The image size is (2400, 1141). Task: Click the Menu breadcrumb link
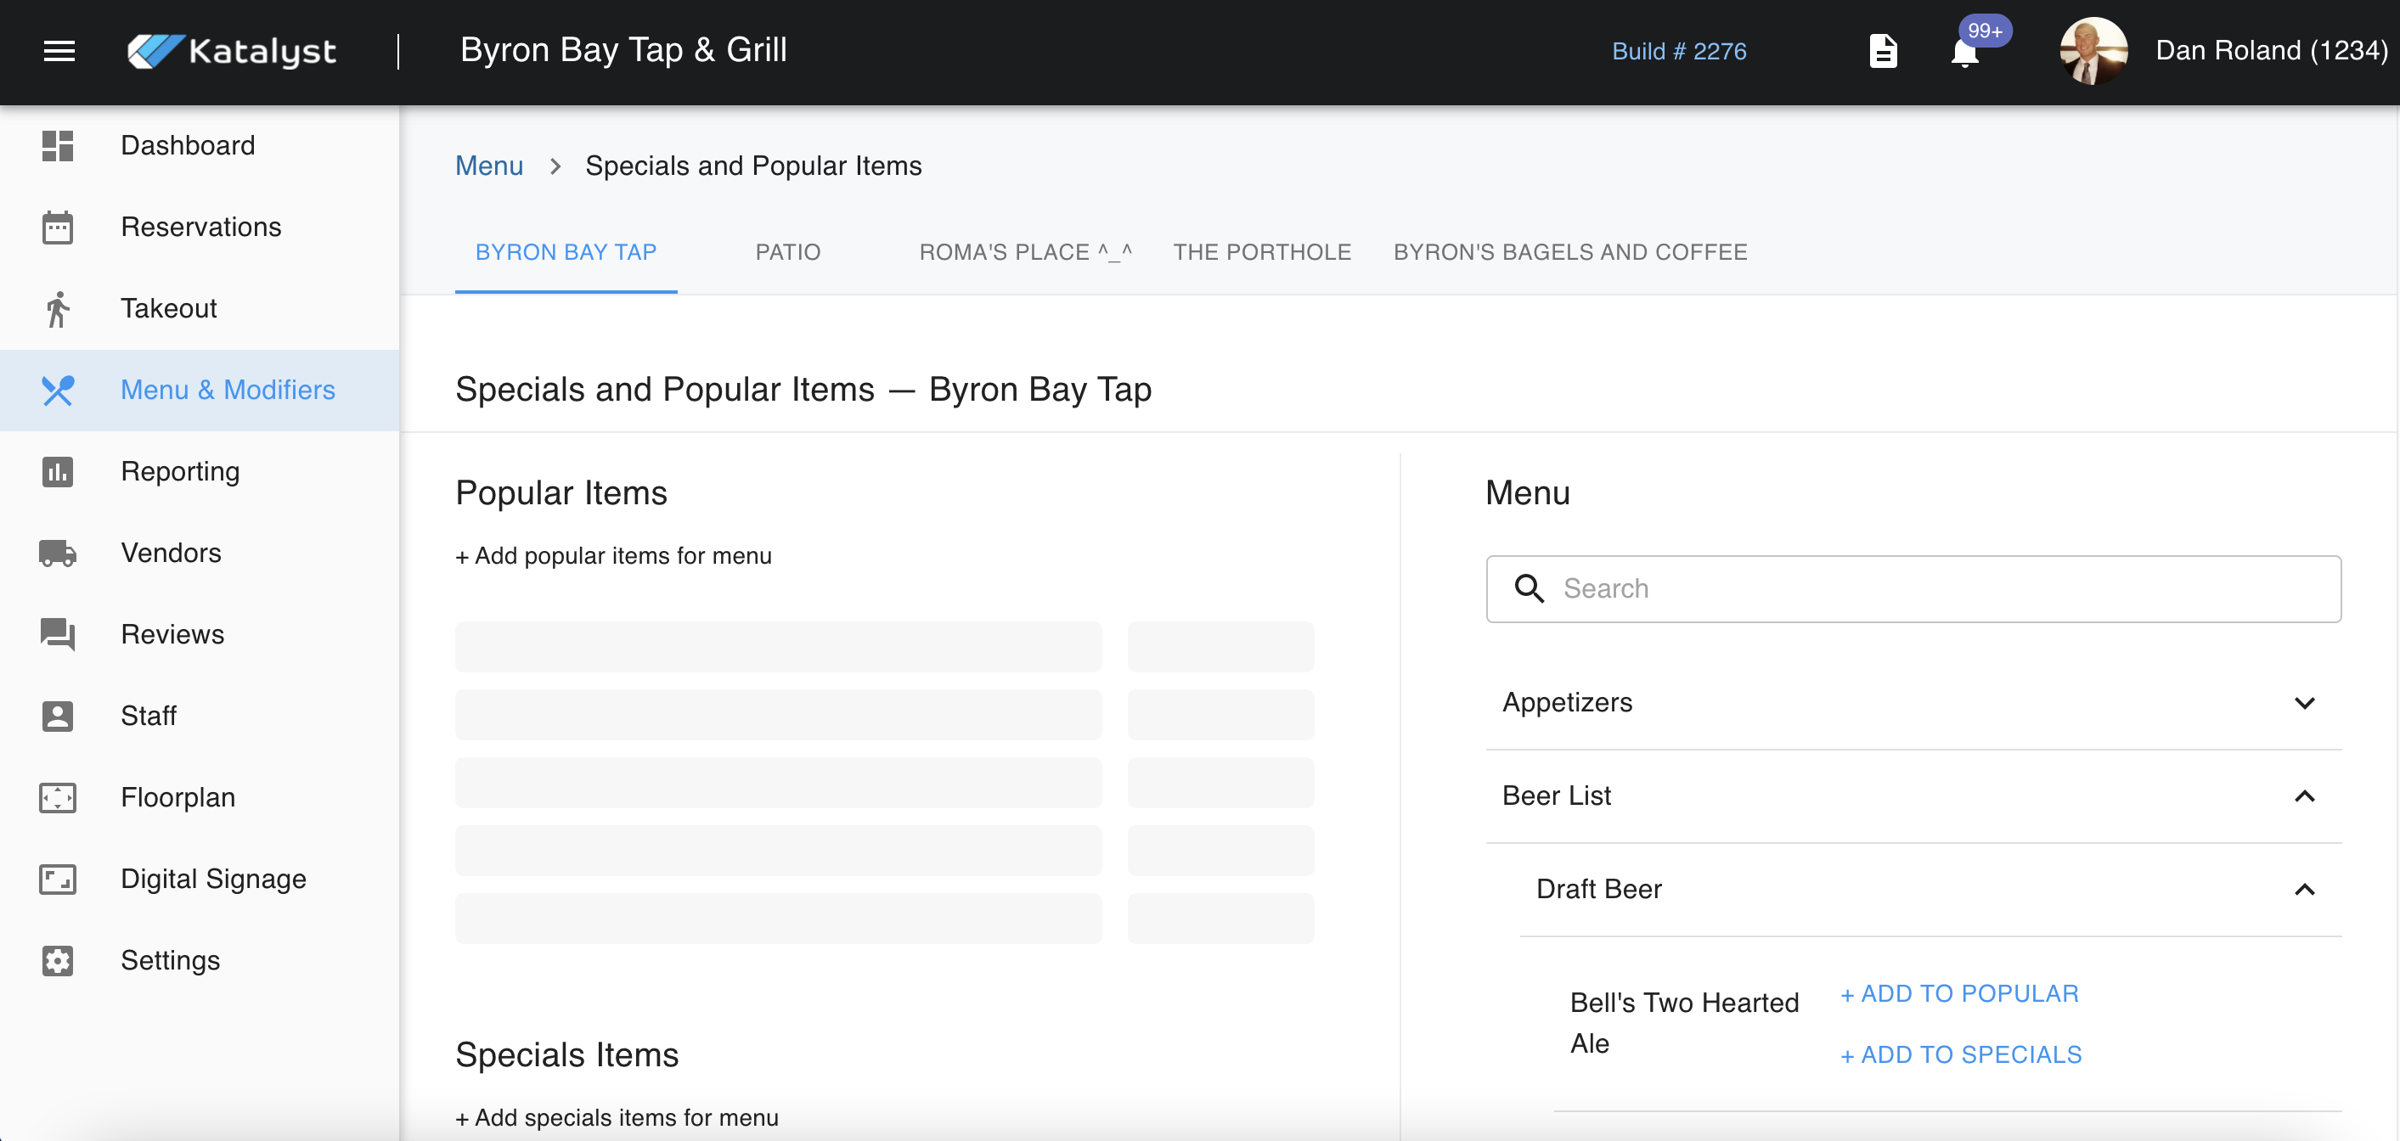click(x=488, y=166)
